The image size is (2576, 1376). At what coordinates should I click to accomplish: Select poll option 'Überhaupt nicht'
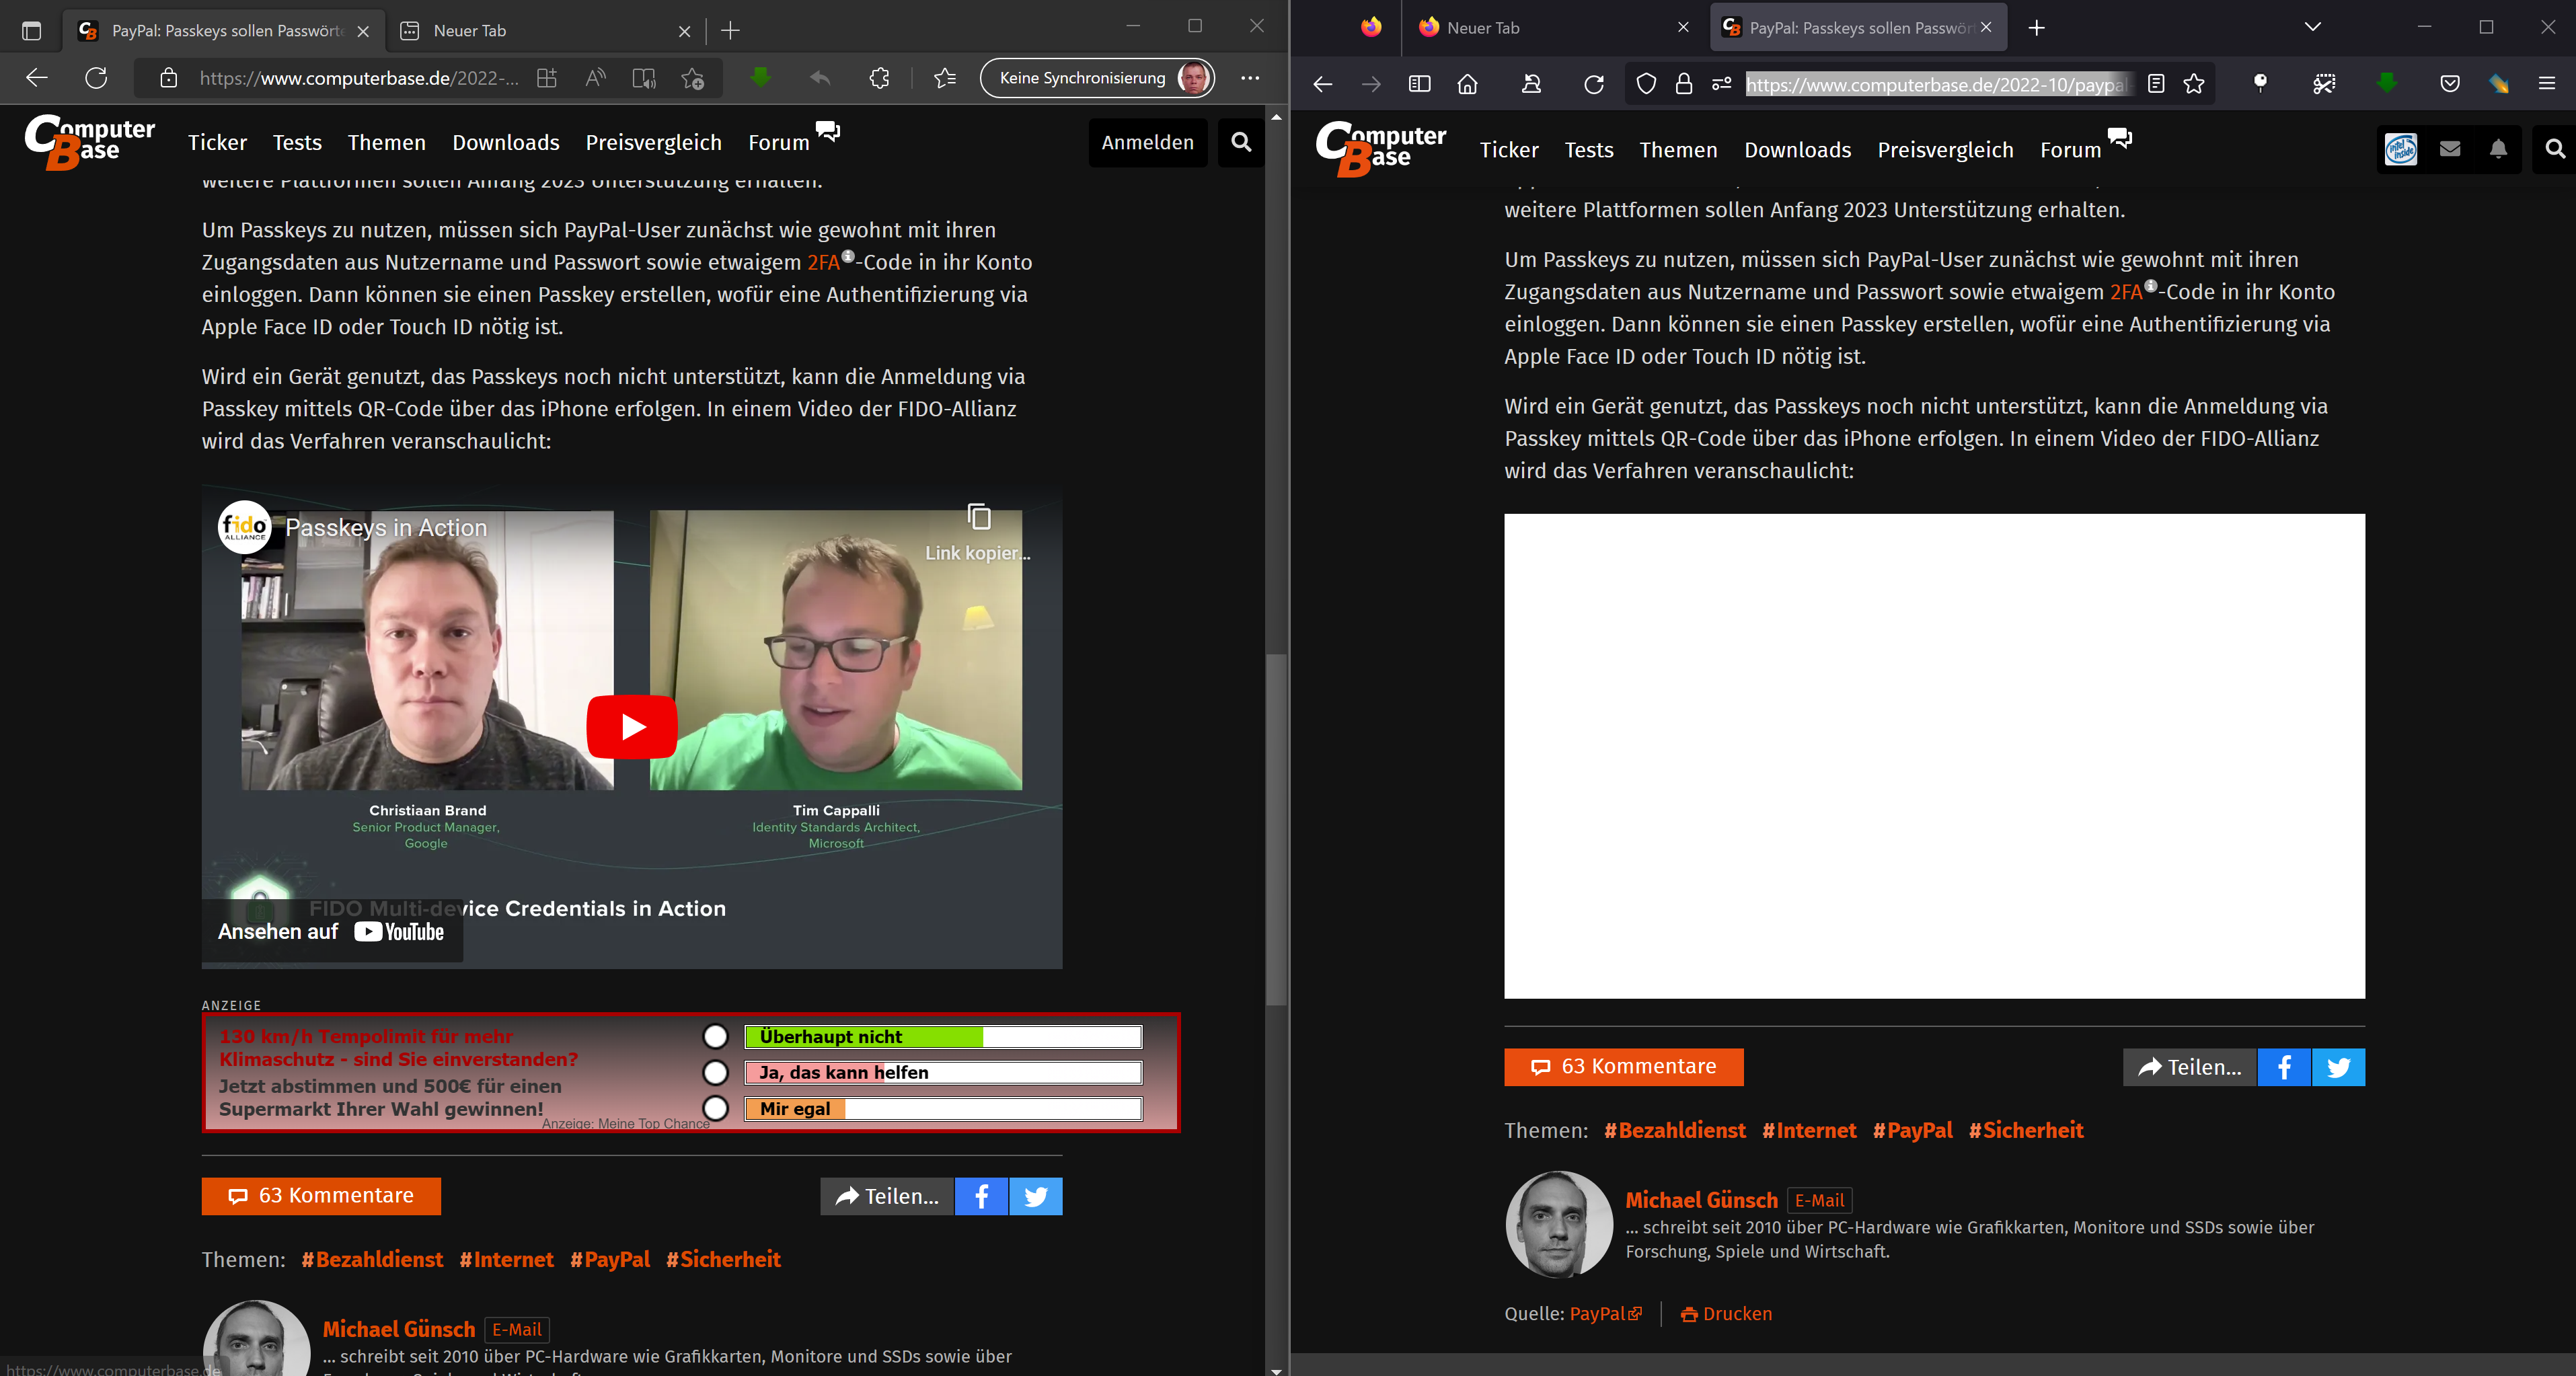pos(716,1037)
